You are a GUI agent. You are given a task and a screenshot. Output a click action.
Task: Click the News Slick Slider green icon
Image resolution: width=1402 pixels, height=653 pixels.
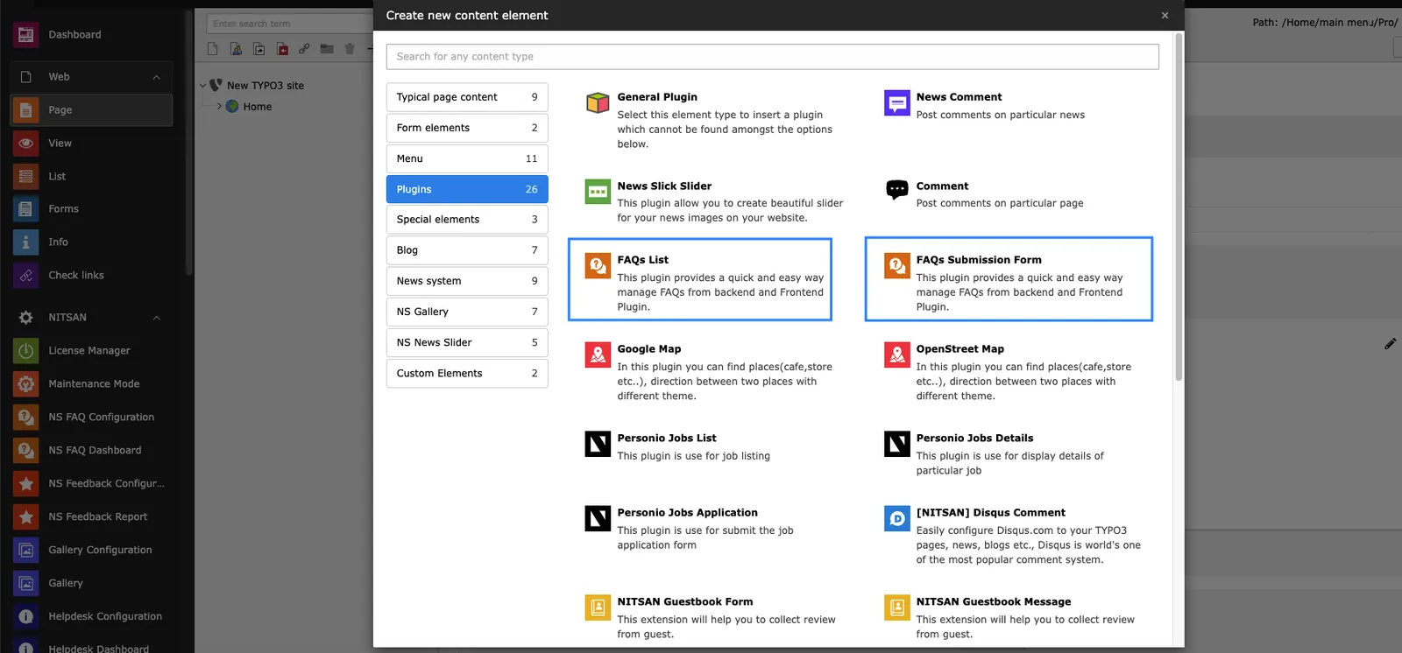point(598,192)
